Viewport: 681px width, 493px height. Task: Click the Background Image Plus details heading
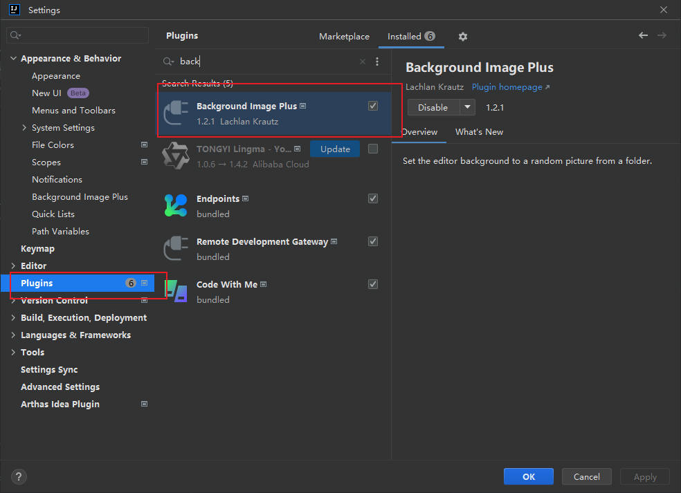(480, 67)
